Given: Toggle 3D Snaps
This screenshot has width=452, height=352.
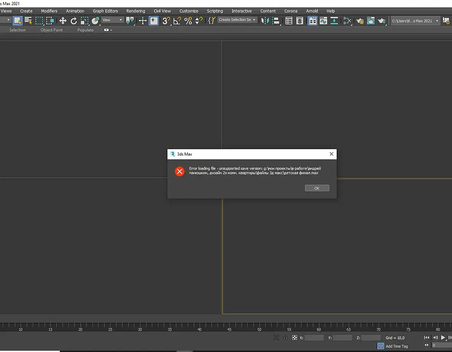Looking at the screenshot, I should click(x=166, y=21).
